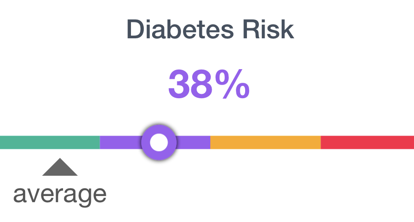Click the red high-risk bar segment

367,142
